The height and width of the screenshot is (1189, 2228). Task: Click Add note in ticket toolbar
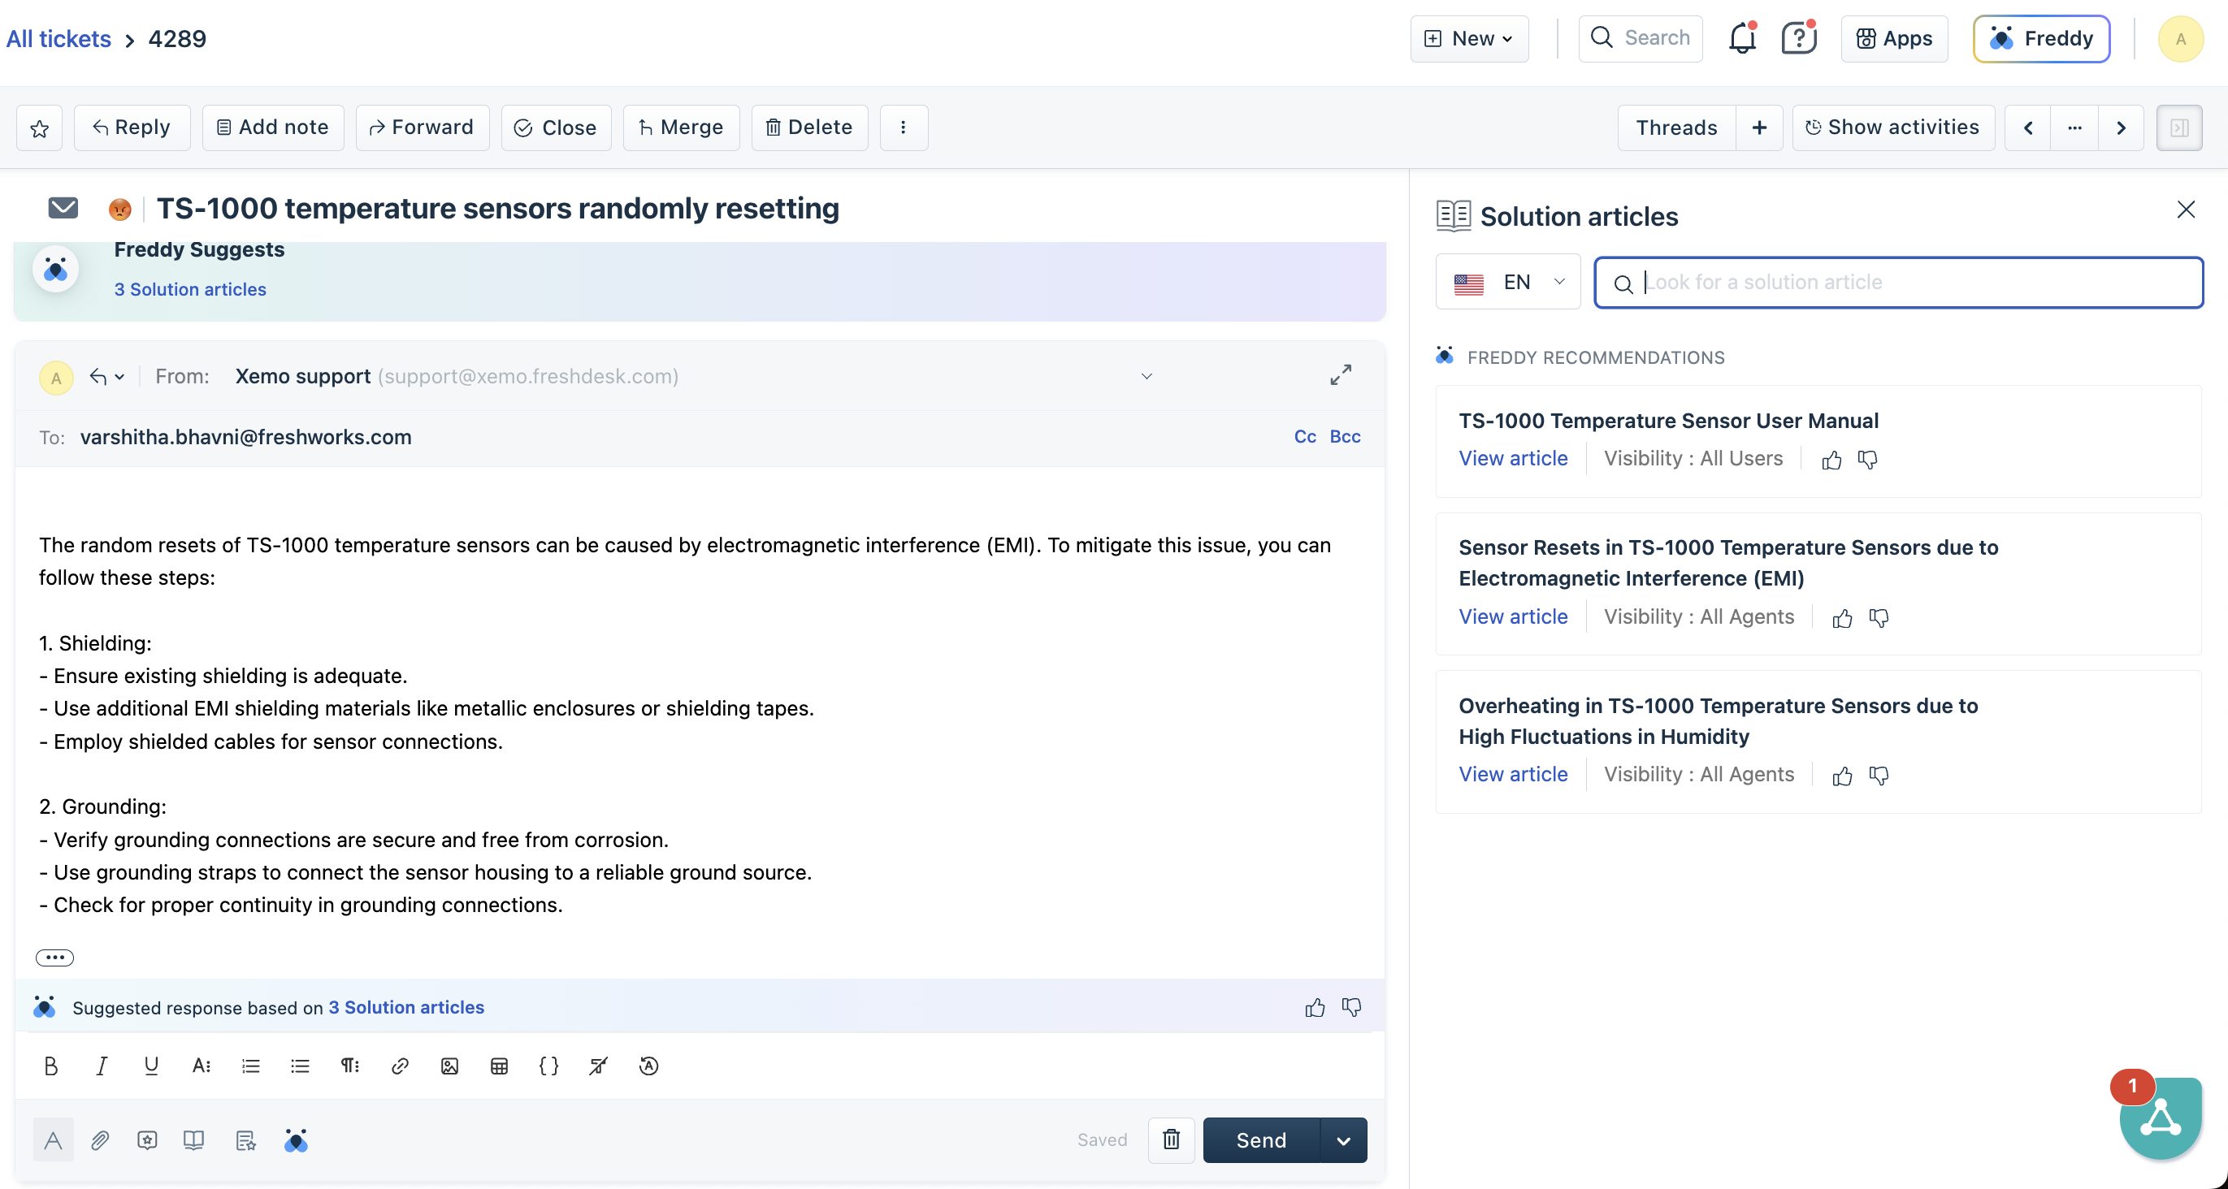(x=272, y=128)
